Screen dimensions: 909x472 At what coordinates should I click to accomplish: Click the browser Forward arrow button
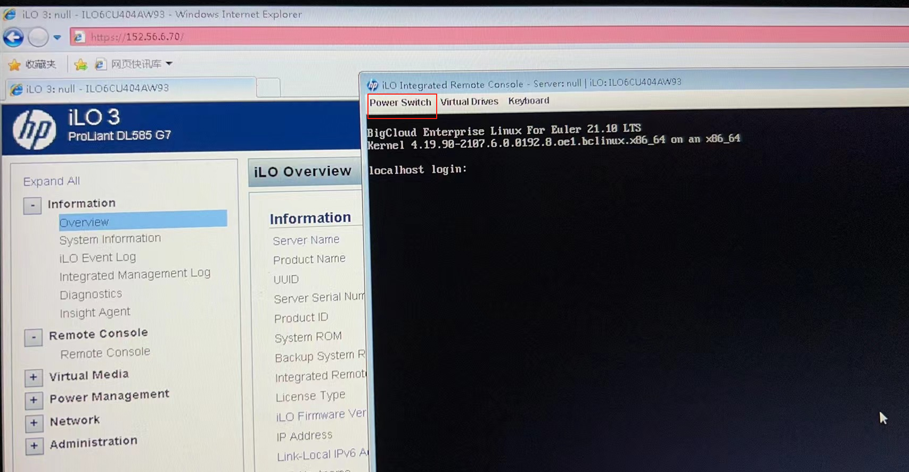38,38
